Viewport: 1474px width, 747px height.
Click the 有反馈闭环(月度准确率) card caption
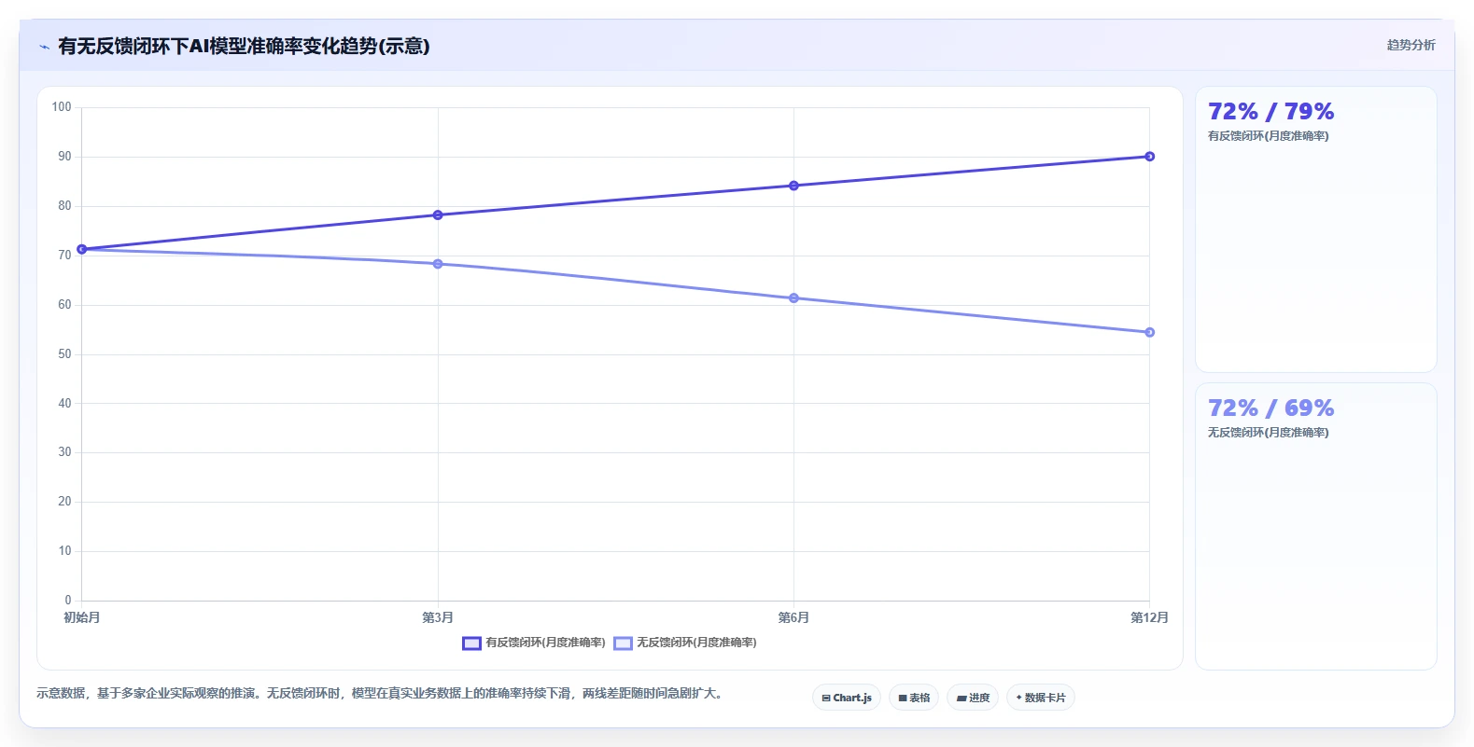tap(1268, 136)
